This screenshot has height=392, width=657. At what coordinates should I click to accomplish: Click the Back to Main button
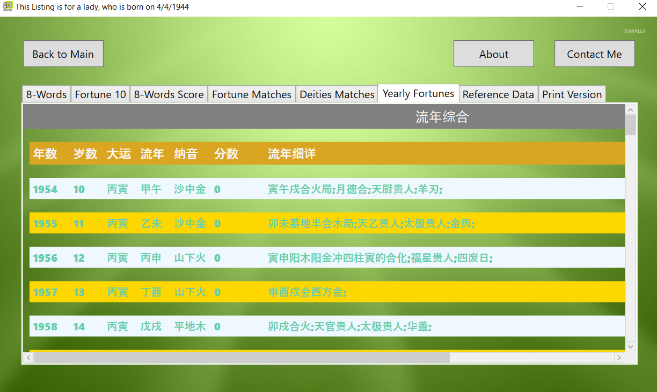click(x=63, y=54)
